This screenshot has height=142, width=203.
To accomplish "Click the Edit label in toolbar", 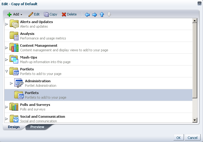I will tap(37, 14).
